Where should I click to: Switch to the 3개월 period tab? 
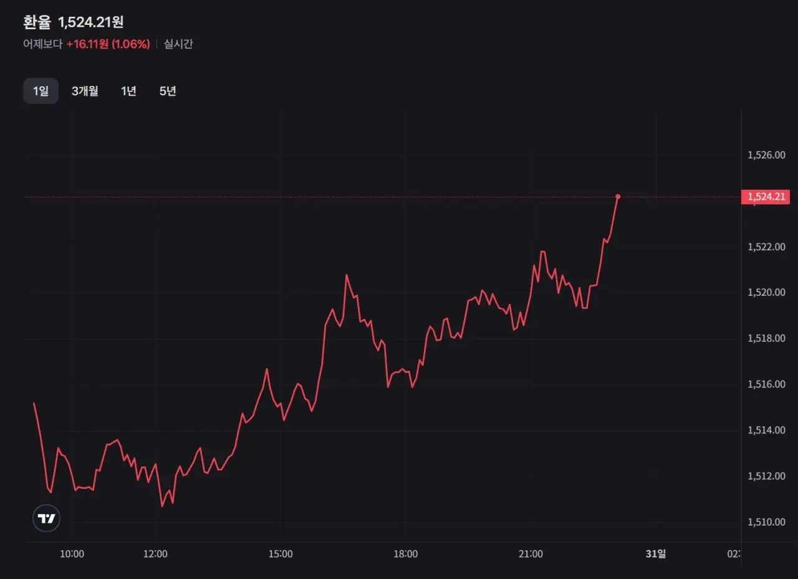tap(85, 91)
